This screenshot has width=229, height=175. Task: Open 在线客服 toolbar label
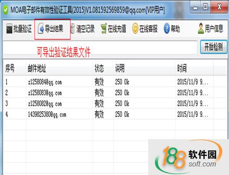click(148, 29)
